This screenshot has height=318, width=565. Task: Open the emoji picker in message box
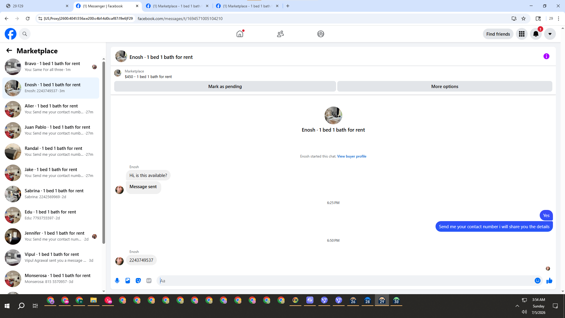(538, 281)
